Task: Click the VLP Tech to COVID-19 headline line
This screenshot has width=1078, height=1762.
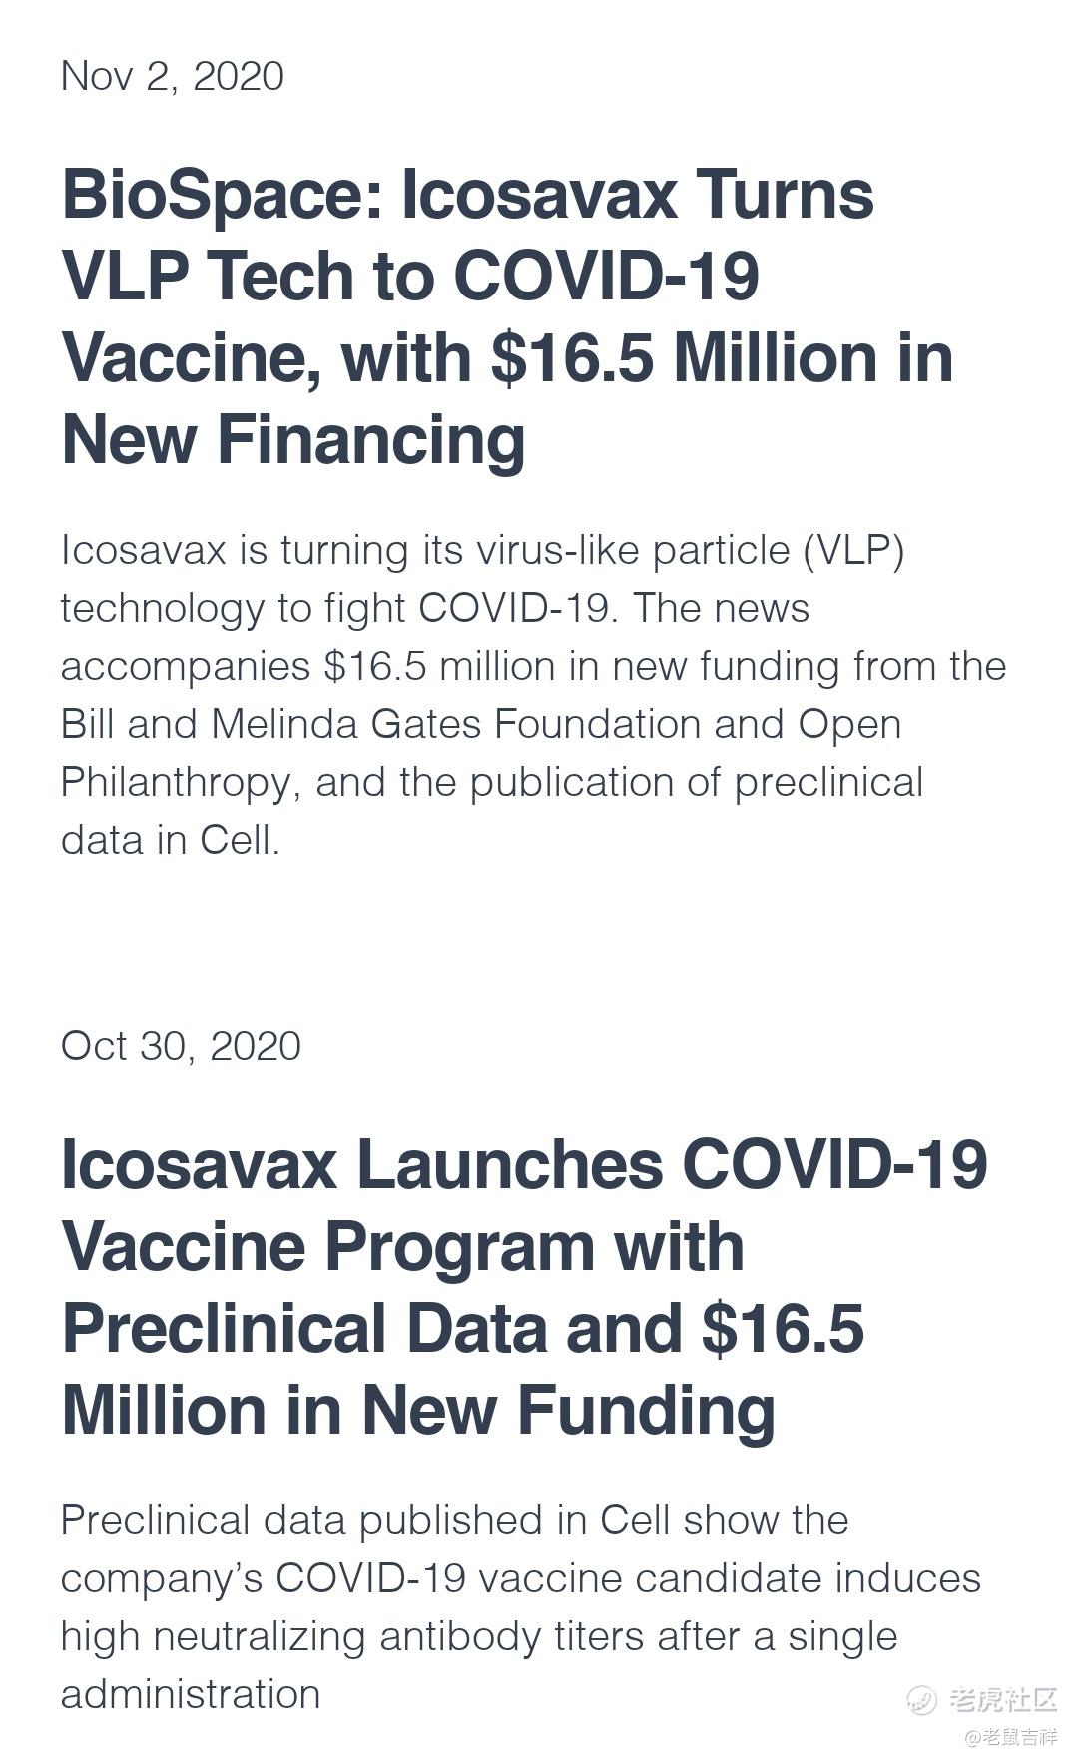Action: click(410, 277)
